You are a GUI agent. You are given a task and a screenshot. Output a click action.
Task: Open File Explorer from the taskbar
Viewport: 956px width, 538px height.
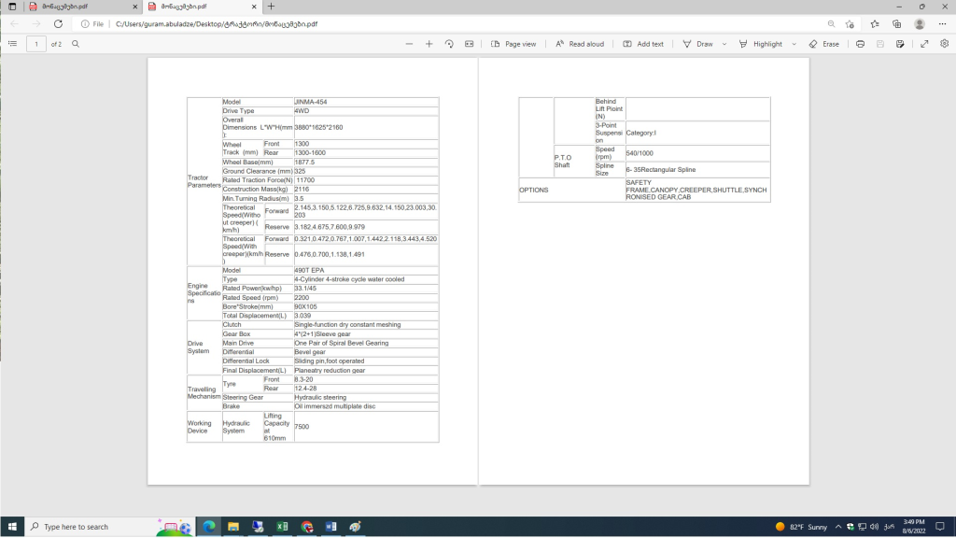point(232,527)
